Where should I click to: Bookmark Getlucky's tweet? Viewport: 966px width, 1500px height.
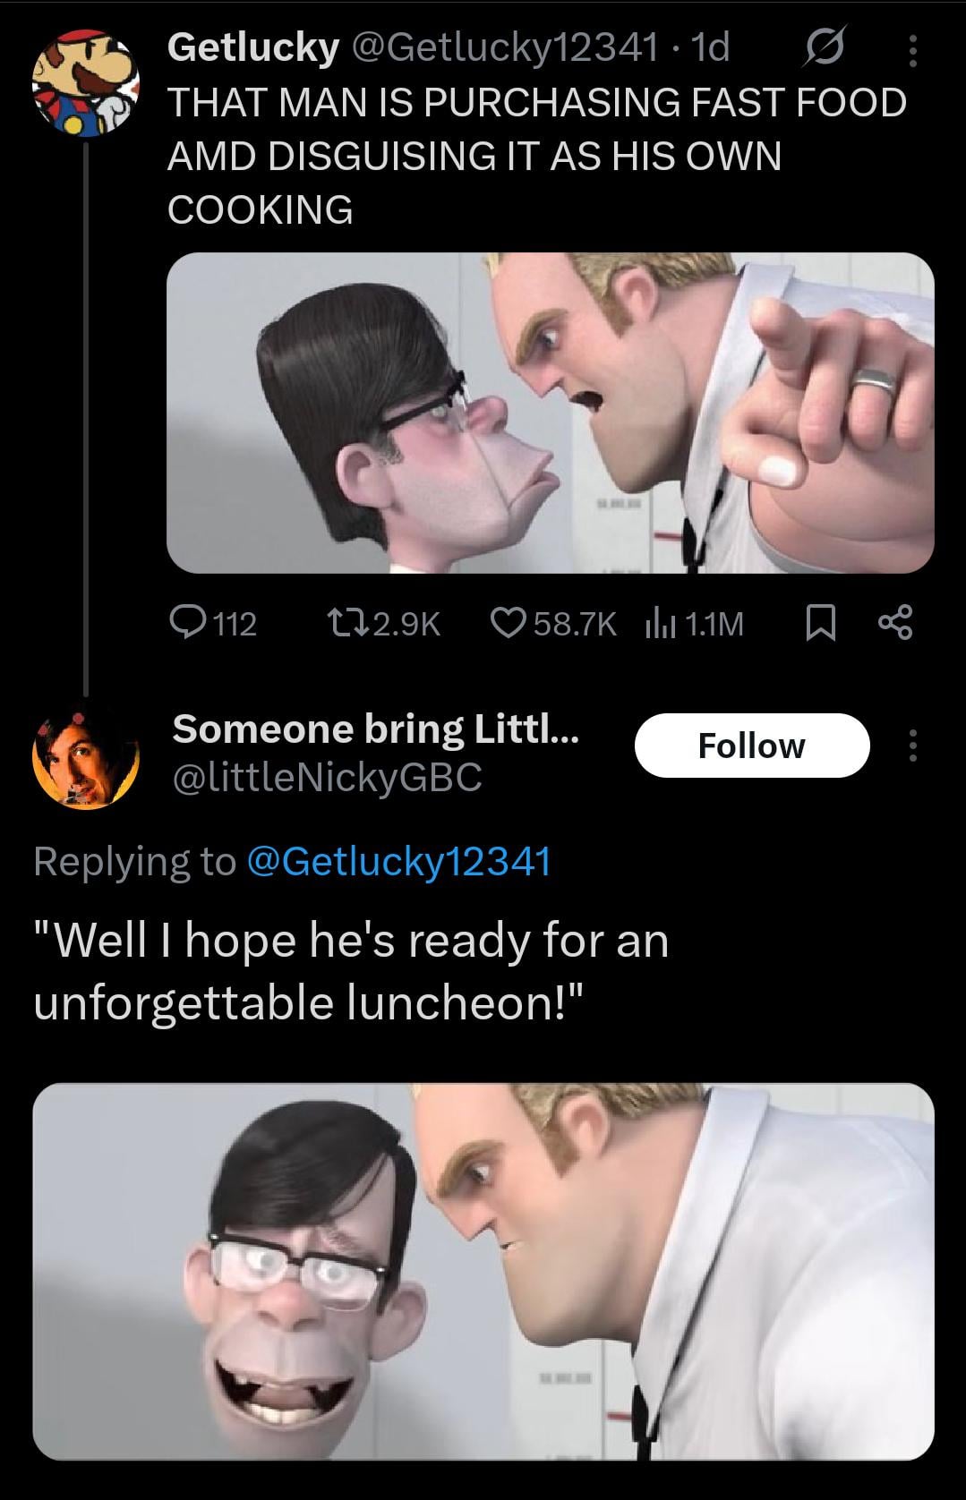(x=820, y=623)
